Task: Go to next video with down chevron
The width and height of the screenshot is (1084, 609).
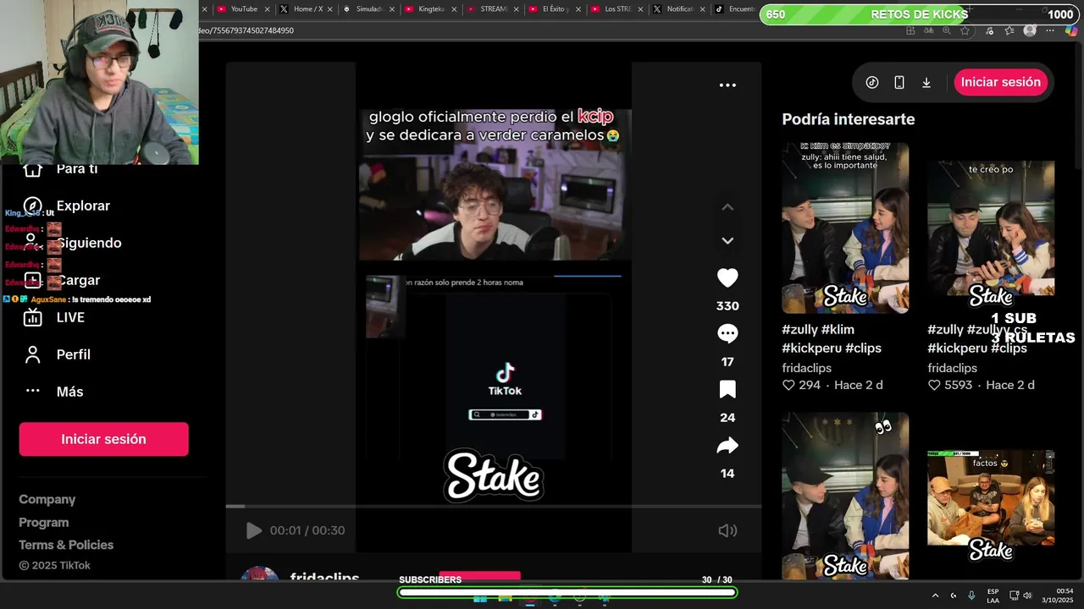Action: coord(727,241)
